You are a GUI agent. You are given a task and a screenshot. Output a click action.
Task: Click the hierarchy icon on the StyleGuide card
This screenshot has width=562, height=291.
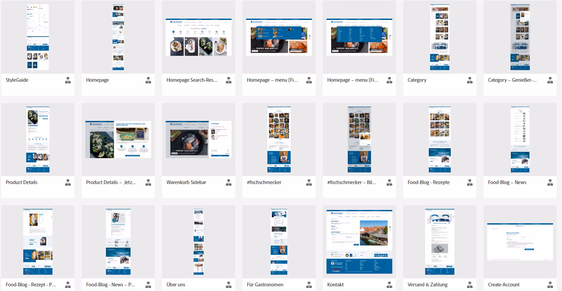pos(68,80)
